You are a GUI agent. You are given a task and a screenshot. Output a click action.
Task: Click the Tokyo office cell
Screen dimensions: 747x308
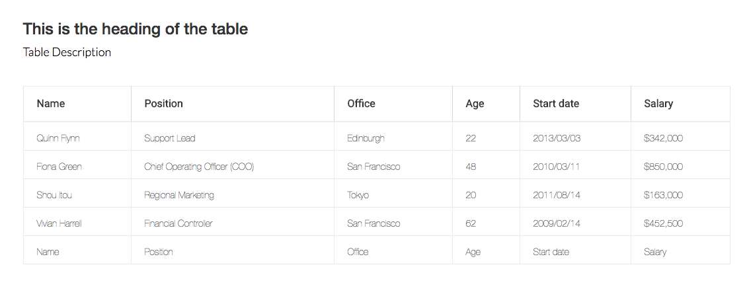(x=393, y=195)
